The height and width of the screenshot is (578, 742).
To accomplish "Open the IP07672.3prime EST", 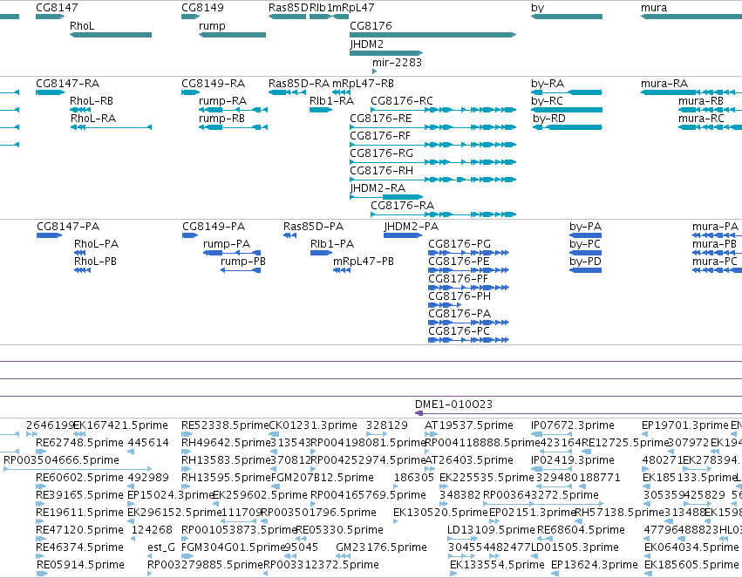I will pos(551,434).
